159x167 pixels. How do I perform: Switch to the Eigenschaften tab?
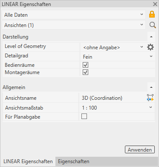(74, 161)
